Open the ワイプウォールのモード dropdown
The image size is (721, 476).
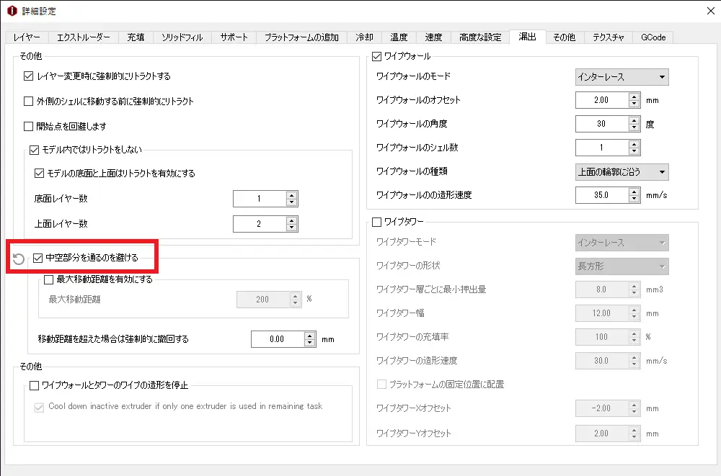[622, 76]
